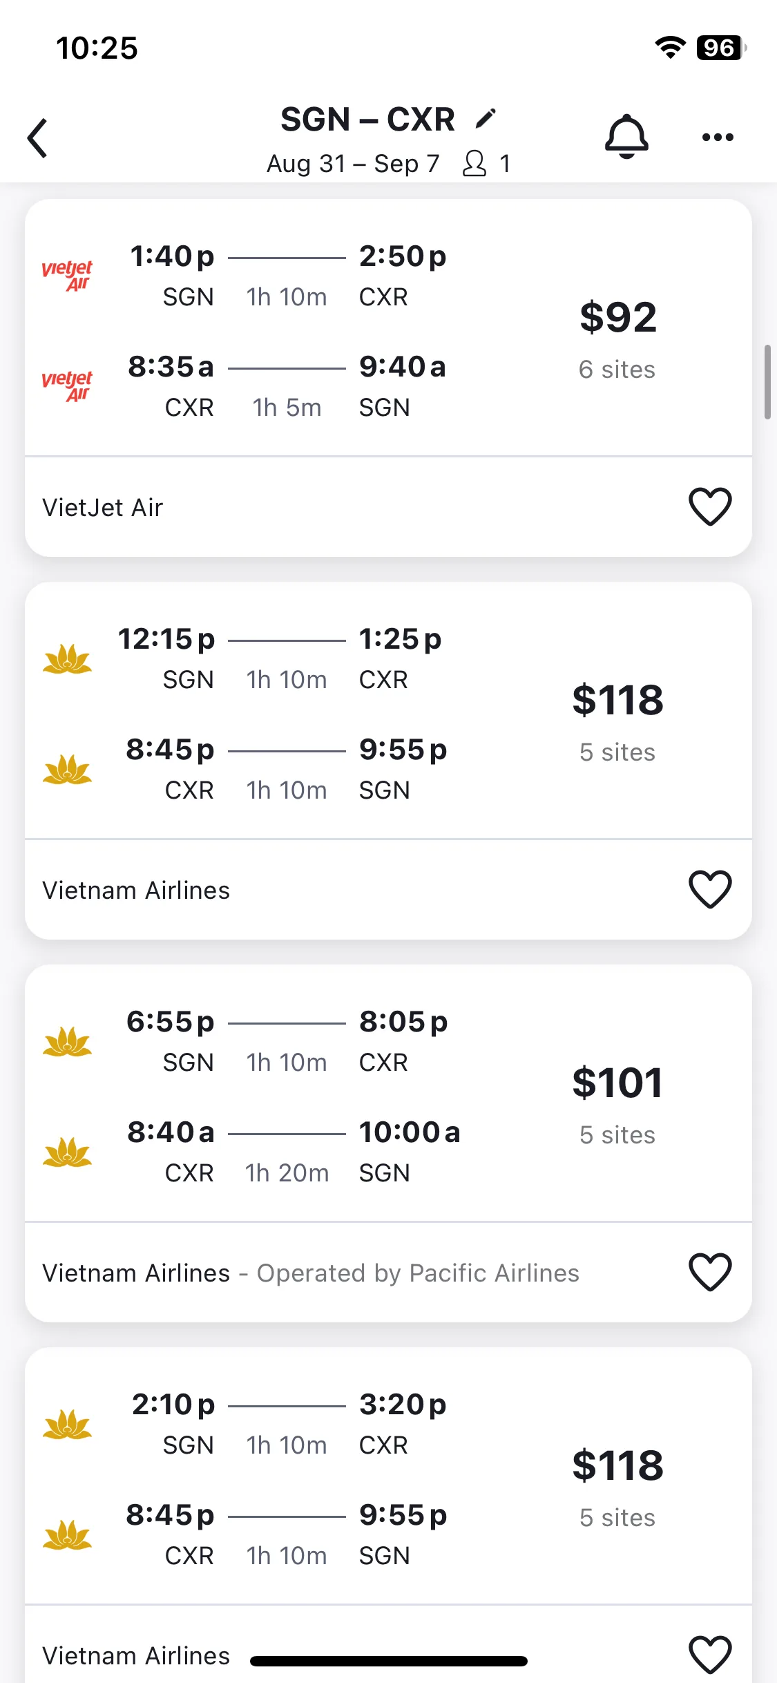Tap the back arrow icon
The image size is (777, 1683).
tap(38, 137)
